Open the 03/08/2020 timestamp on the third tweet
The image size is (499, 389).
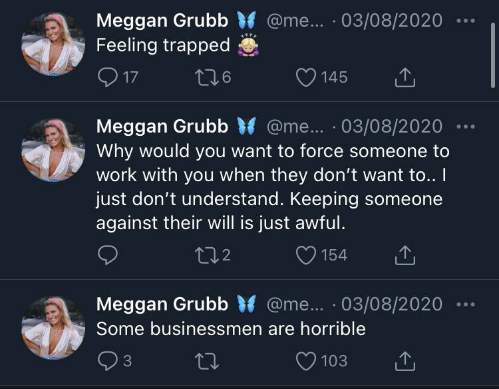point(392,304)
